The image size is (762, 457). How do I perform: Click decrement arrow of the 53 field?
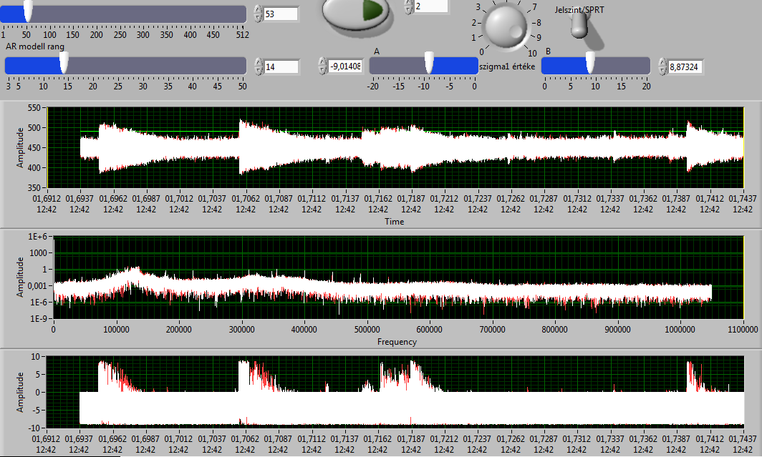[259, 18]
